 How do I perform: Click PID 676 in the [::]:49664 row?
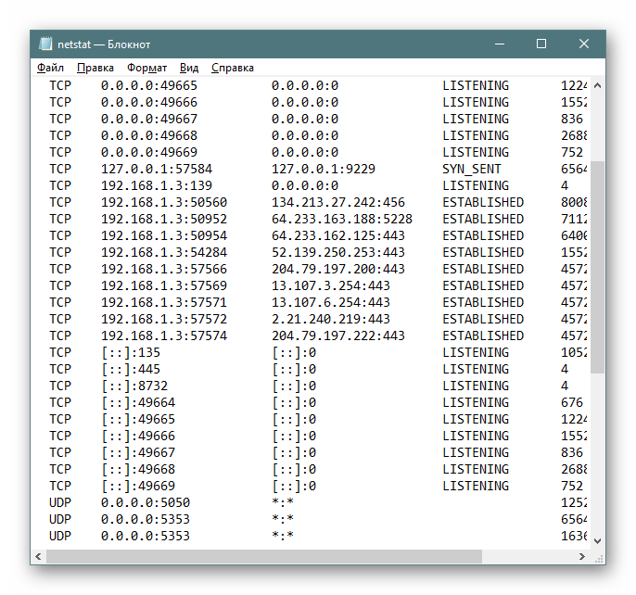tap(572, 402)
